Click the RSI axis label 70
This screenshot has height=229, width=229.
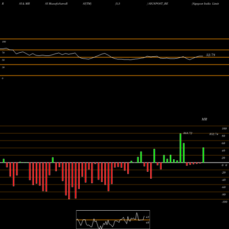(3, 53)
